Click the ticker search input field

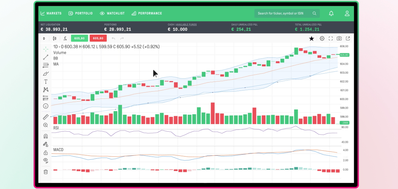click(284, 13)
